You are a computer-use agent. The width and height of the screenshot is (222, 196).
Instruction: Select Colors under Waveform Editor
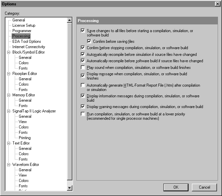click(x=24, y=181)
